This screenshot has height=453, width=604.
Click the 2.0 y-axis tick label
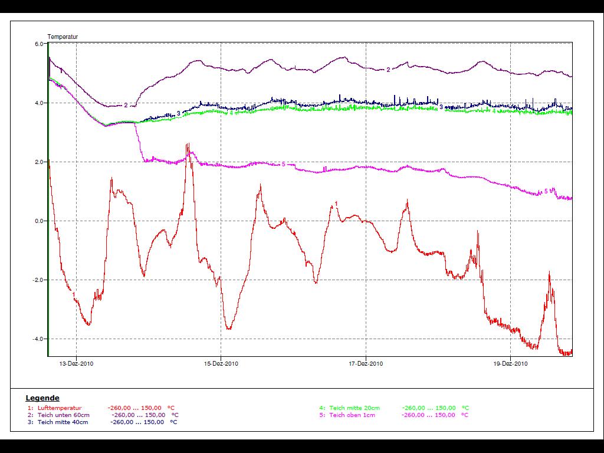coord(40,162)
